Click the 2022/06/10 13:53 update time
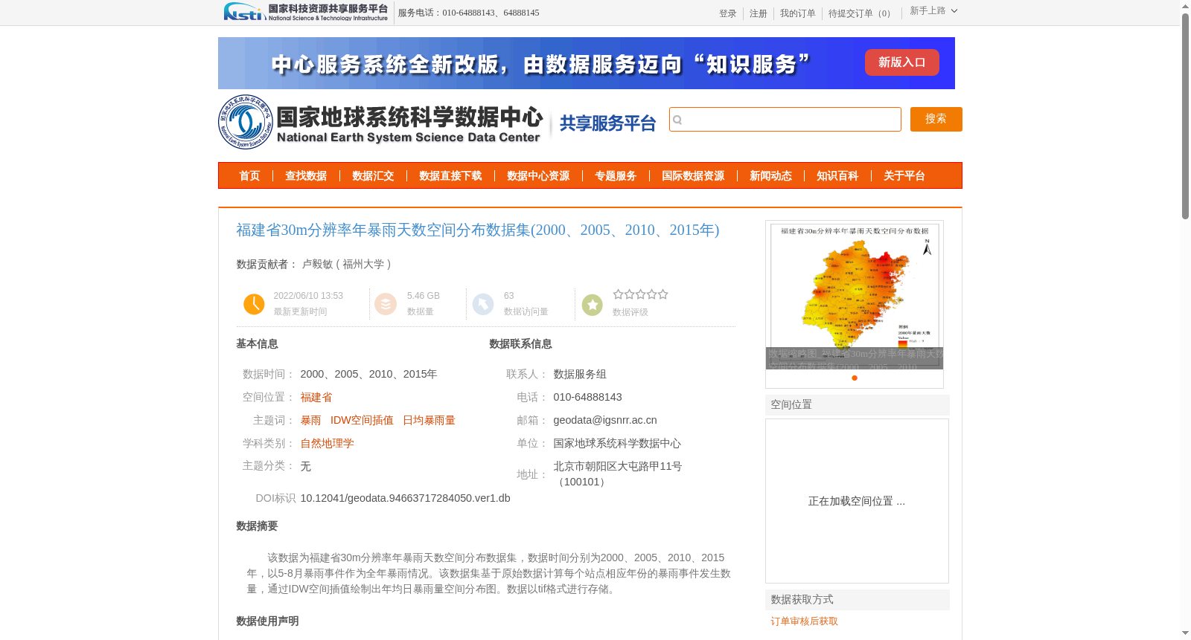 tap(308, 296)
